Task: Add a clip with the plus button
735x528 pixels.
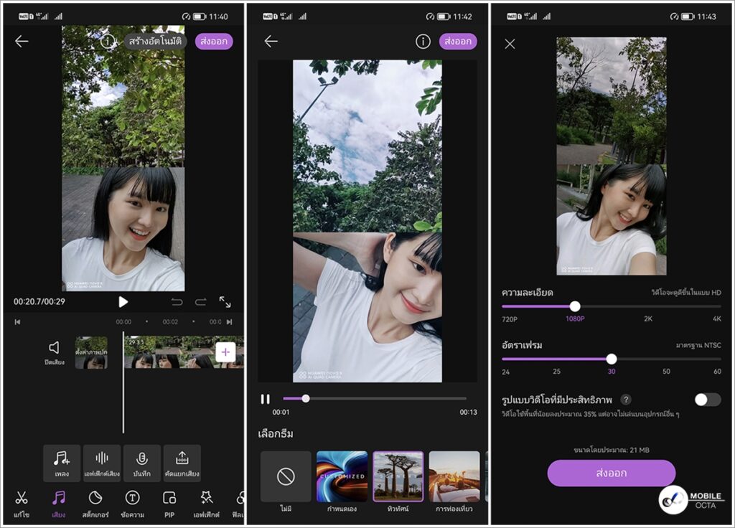Action: [225, 352]
